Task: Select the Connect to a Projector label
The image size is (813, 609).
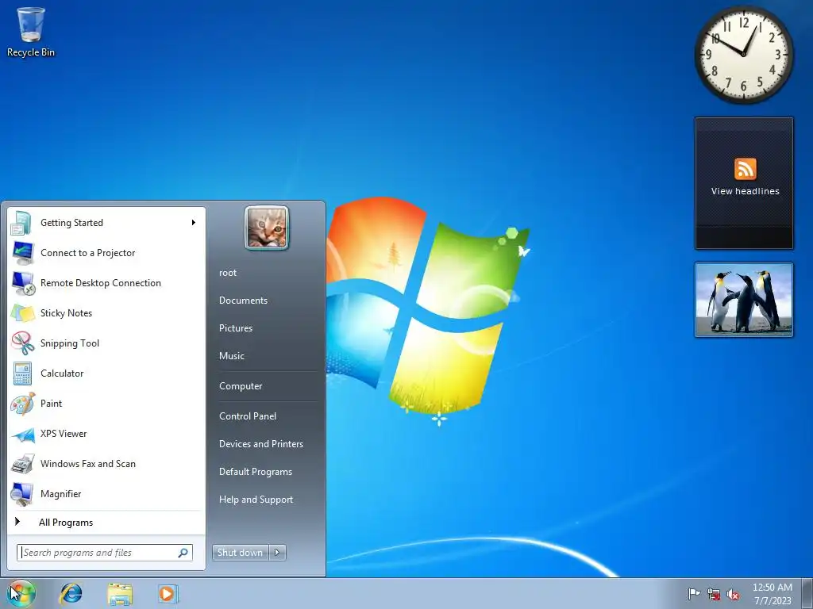Action: [87, 253]
